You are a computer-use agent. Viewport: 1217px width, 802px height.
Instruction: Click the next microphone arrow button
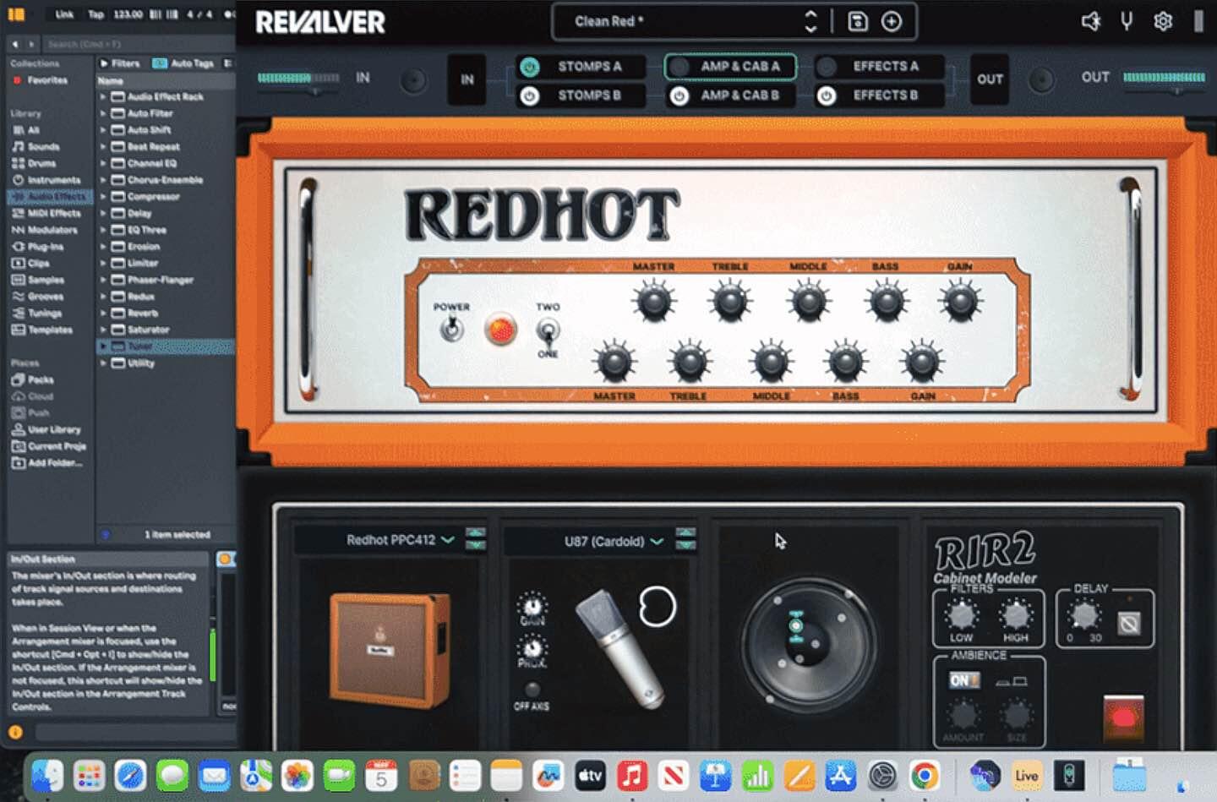tap(685, 545)
